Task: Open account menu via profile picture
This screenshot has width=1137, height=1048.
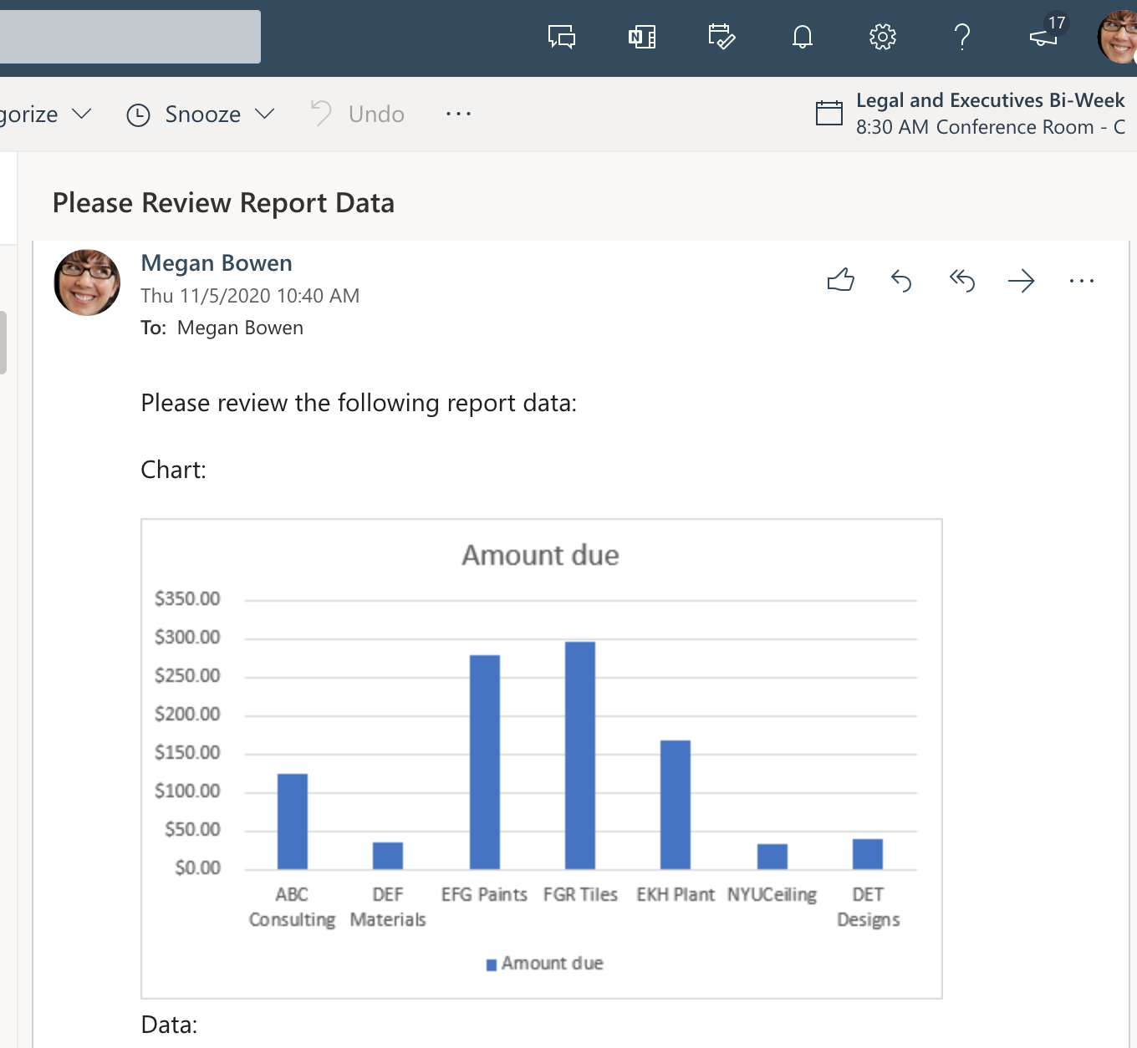Action: click(1112, 37)
